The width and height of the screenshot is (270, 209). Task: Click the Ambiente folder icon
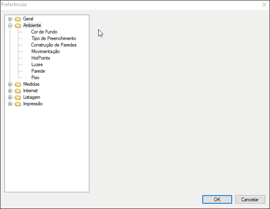(18, 25)
